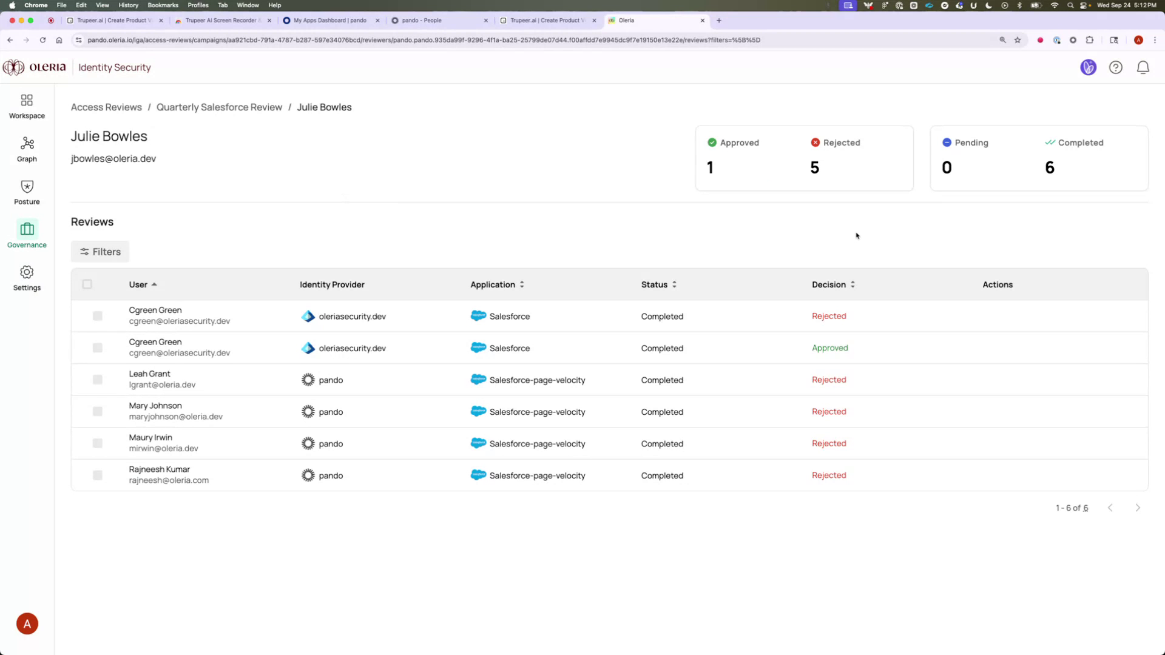This screenshot has height=655, width=1165.
Task: Check the select-all checkbox in the table header
Action: 87,284
